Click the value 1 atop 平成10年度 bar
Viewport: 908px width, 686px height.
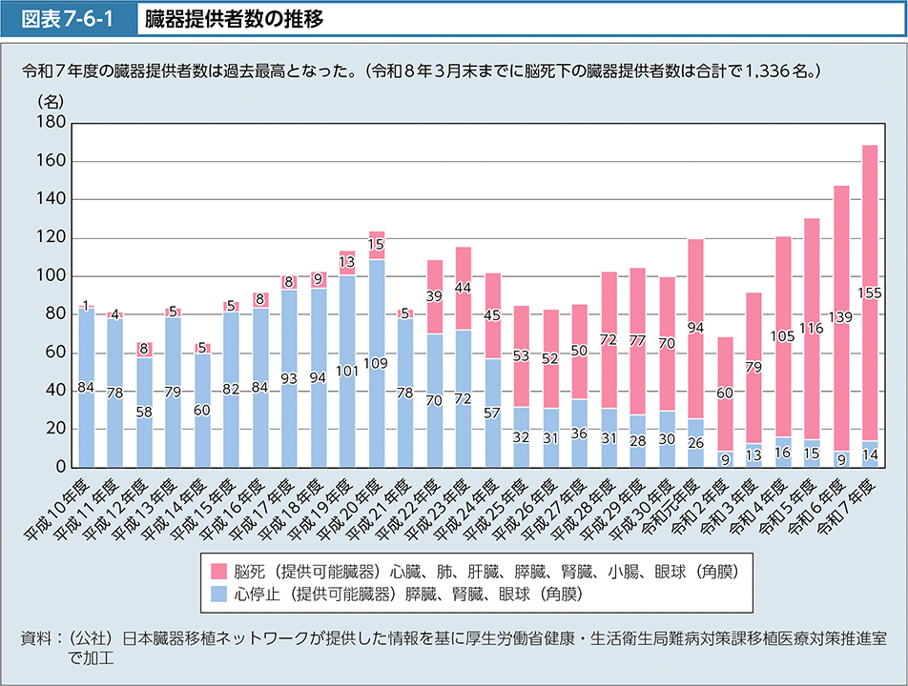[x=86, y=306]
